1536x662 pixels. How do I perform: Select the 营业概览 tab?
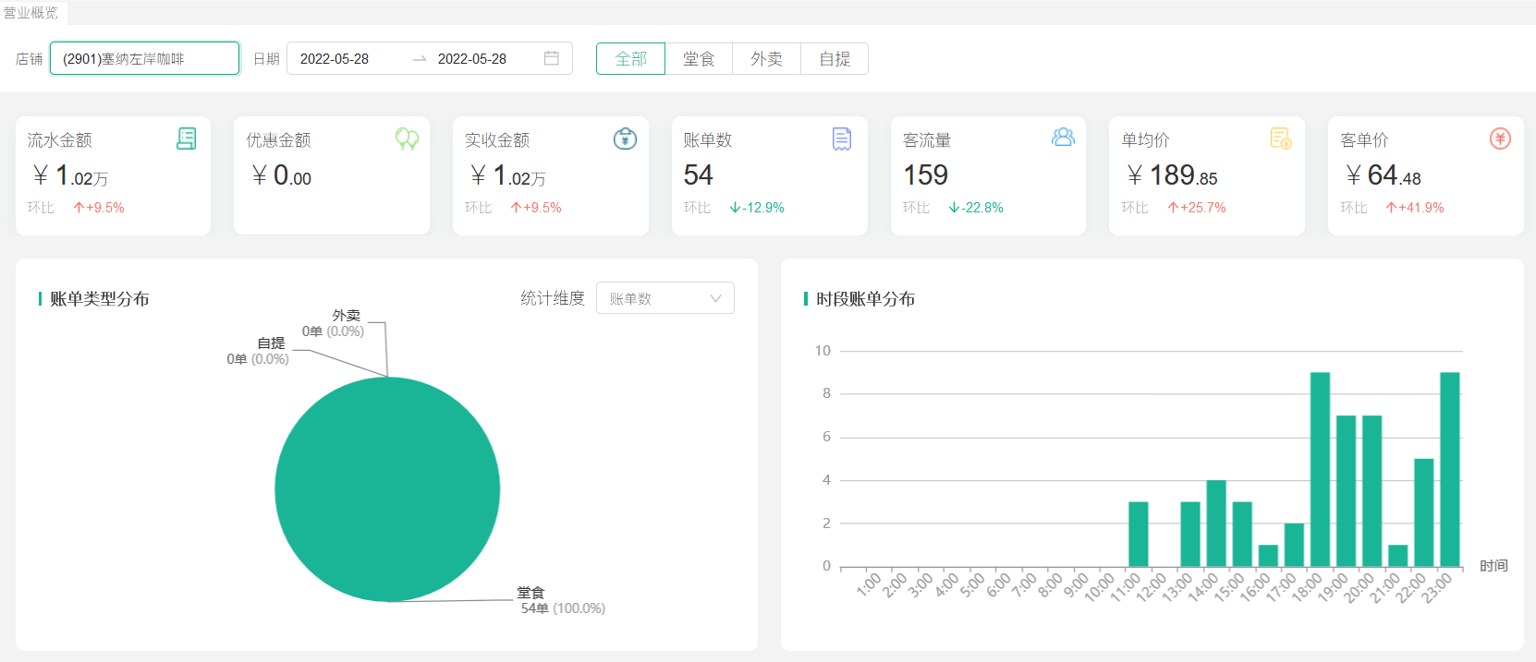(31, 13)
